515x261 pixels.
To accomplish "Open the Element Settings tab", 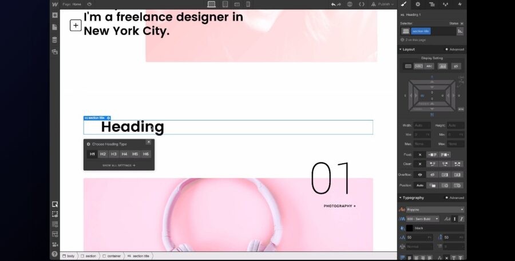I will 418,4.
